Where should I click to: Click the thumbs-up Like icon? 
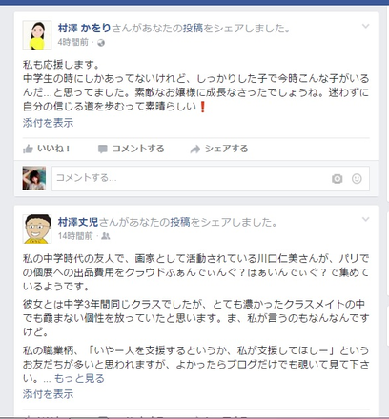click(28, 149)
